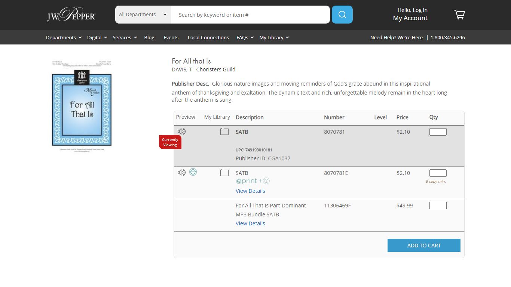Open View Details for MP3 Bundle

(x=250, y=223)
